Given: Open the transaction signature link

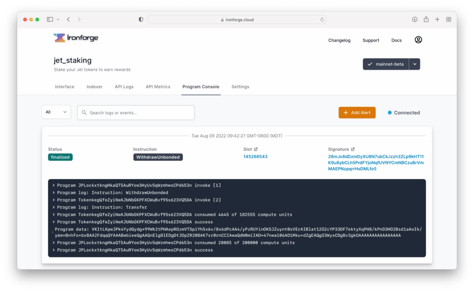Looking at the screenshot, I should tap(376, 162).
